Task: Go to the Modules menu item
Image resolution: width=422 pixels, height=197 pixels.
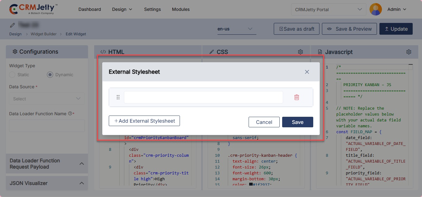Action: tap(181, 9)
